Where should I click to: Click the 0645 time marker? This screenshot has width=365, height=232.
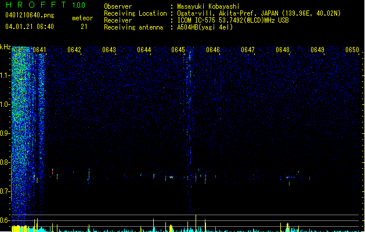point(178,50)
